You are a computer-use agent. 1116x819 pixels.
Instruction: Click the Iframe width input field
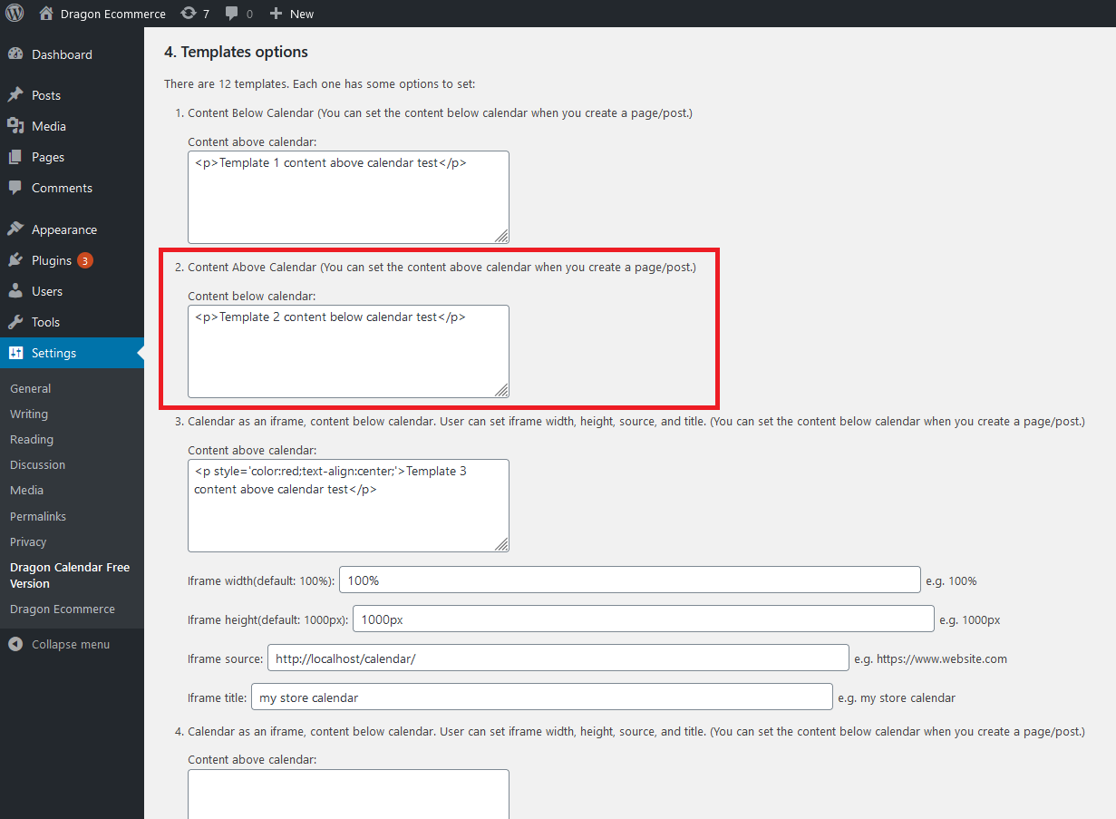click(630, 580)
